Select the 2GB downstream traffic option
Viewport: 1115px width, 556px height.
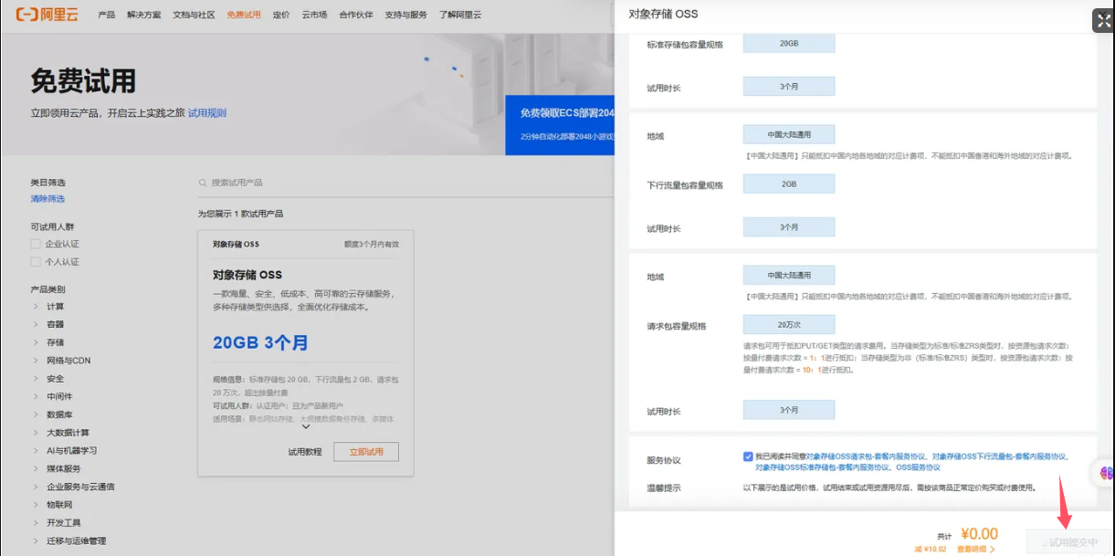click(789, 184)
